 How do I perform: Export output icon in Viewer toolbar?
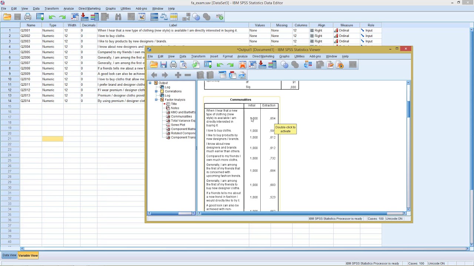point(196,65)
